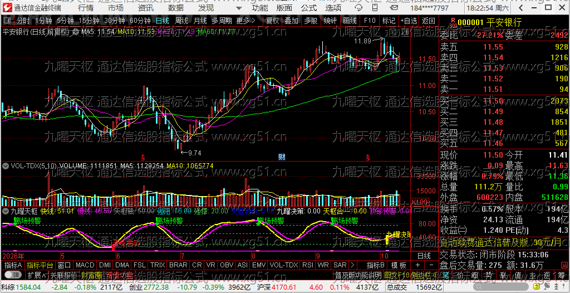Click the R300 badge beside 000001

coord(453,23)
